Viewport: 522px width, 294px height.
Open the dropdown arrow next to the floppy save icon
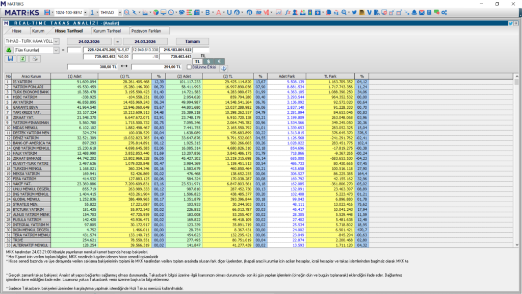[x=53, y=12]
